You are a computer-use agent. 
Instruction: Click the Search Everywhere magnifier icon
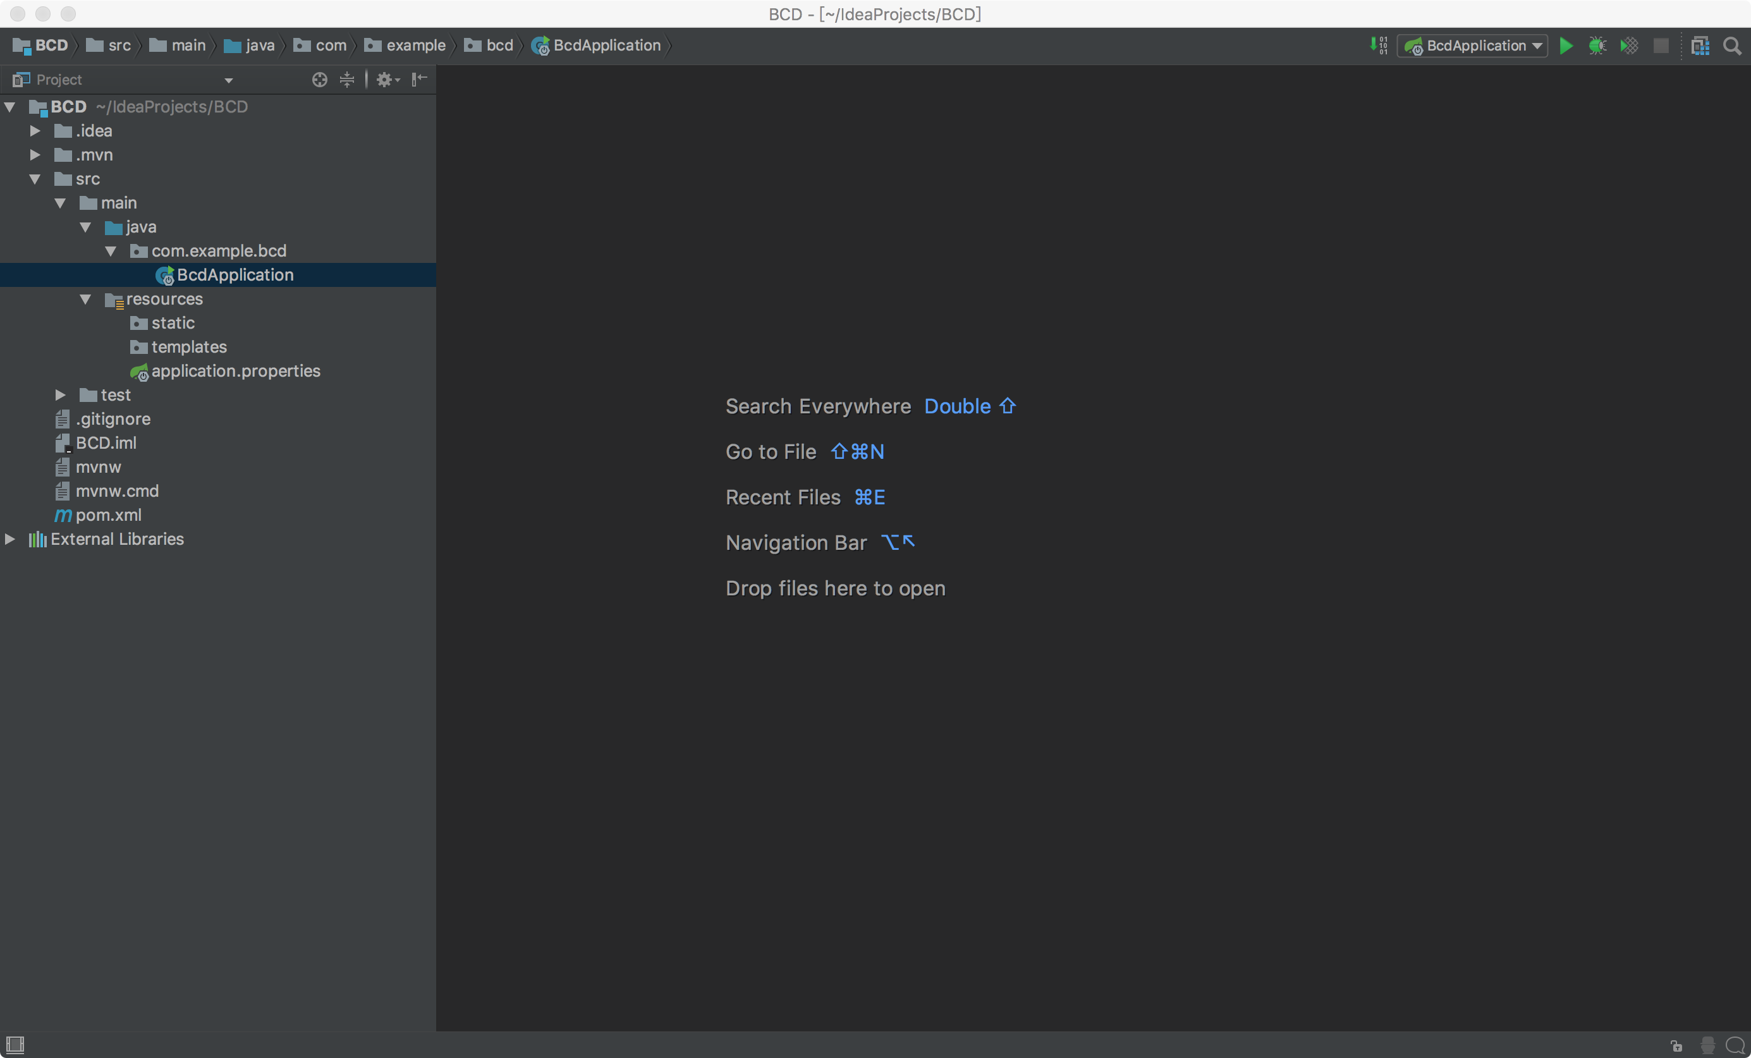point(1733,46)
